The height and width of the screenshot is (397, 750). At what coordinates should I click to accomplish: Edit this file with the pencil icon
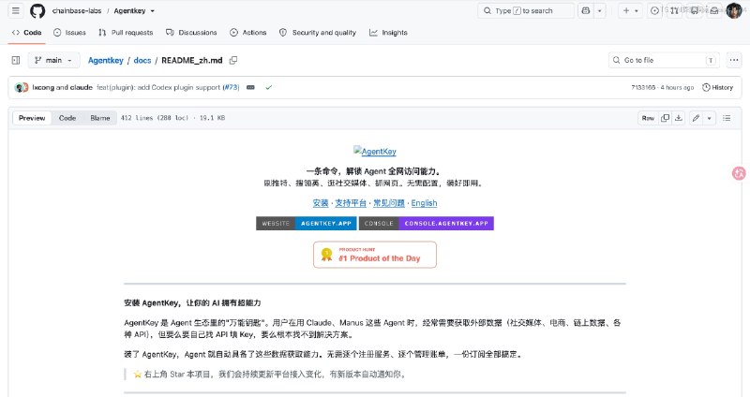(x=696, y=118)
